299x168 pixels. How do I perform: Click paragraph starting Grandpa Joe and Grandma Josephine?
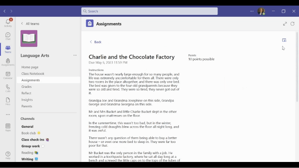click(x=131, y=102)
